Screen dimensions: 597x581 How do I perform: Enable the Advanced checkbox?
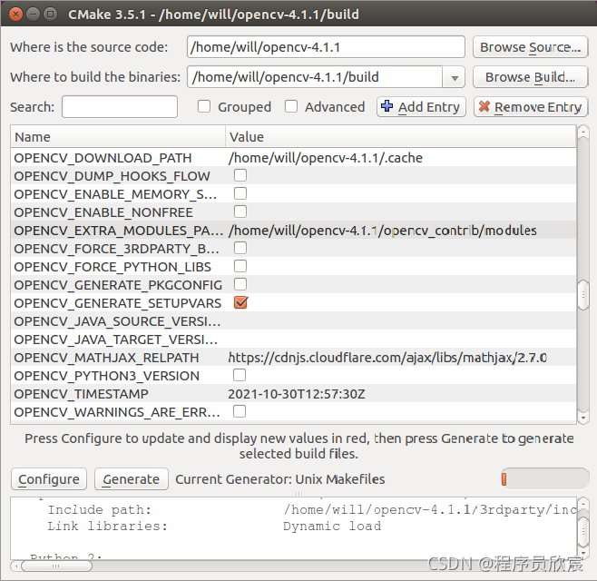291,107
